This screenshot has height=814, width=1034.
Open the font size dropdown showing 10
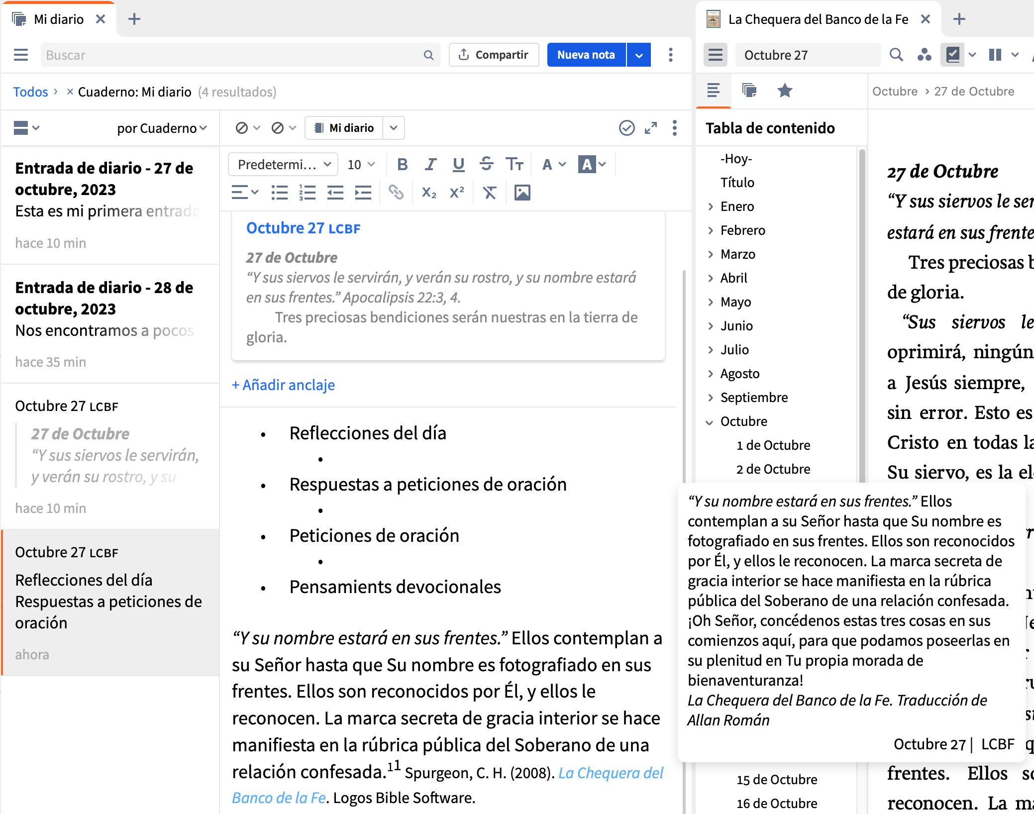click(361, 165)
